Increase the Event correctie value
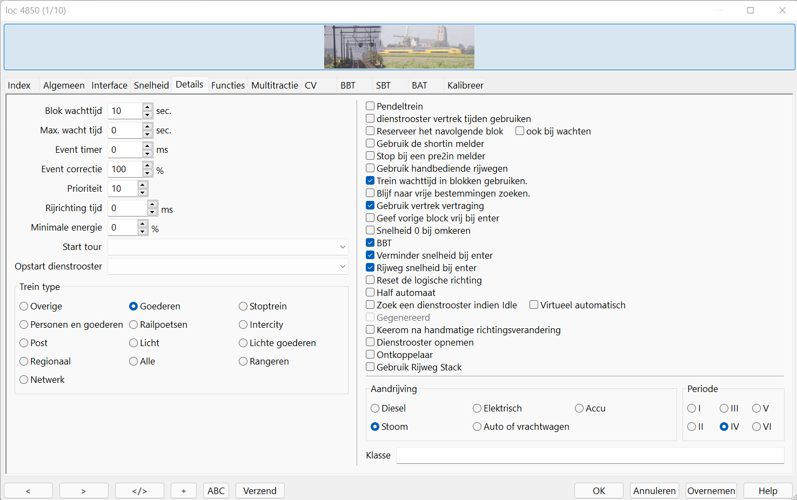The width and height of the screenshot is (797, 500). [x=148, y=165]
